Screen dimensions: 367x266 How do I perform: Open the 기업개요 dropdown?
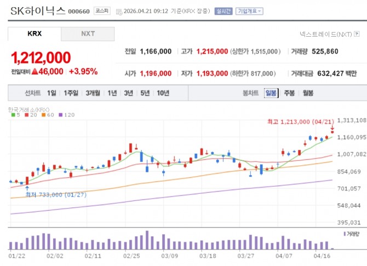pyautogui.click(x=249, y=11)
